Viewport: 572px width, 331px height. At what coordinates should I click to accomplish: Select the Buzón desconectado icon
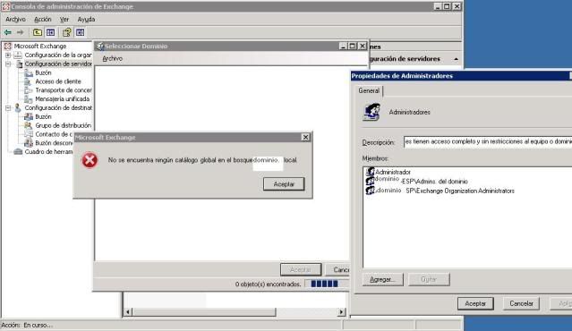tap(28, 143)
